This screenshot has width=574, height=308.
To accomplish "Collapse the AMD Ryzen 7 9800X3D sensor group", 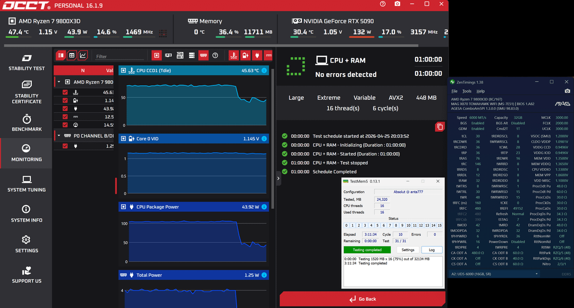I will (58, 82).
